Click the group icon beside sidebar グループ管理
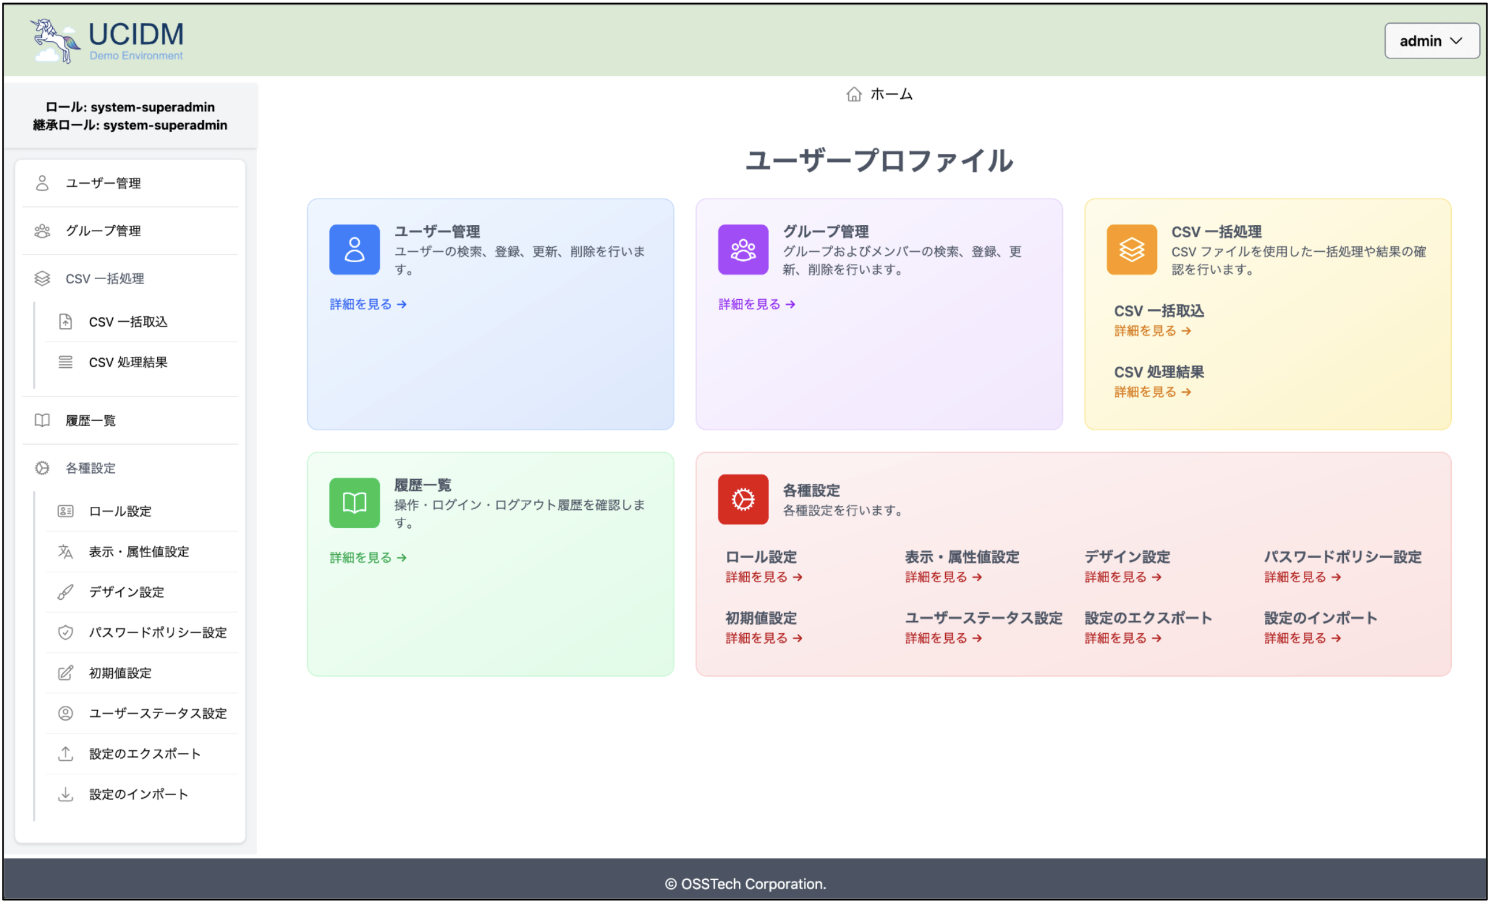The height and width of the screenshot is (902, 1490). click(42, 231)
